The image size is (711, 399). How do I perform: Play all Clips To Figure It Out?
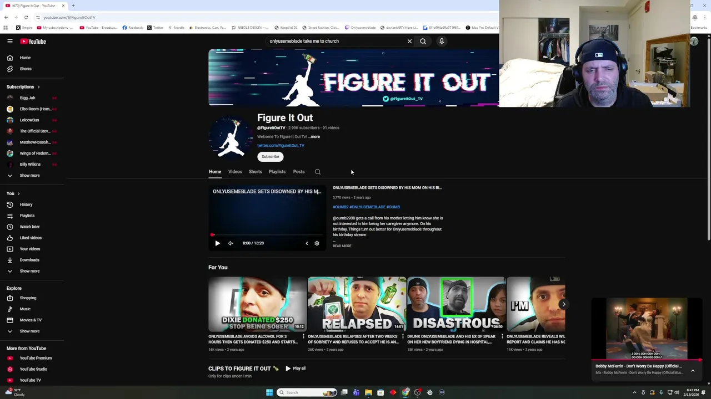click(296, 369)
